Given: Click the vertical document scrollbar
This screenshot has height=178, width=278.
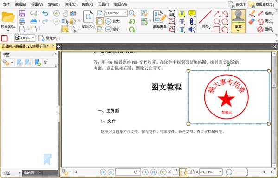Looking at the screenshot, I should [274, 109].
